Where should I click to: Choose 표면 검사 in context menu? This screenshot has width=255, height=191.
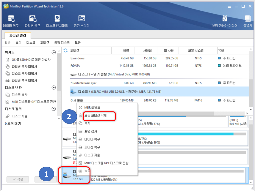(107, 131)
